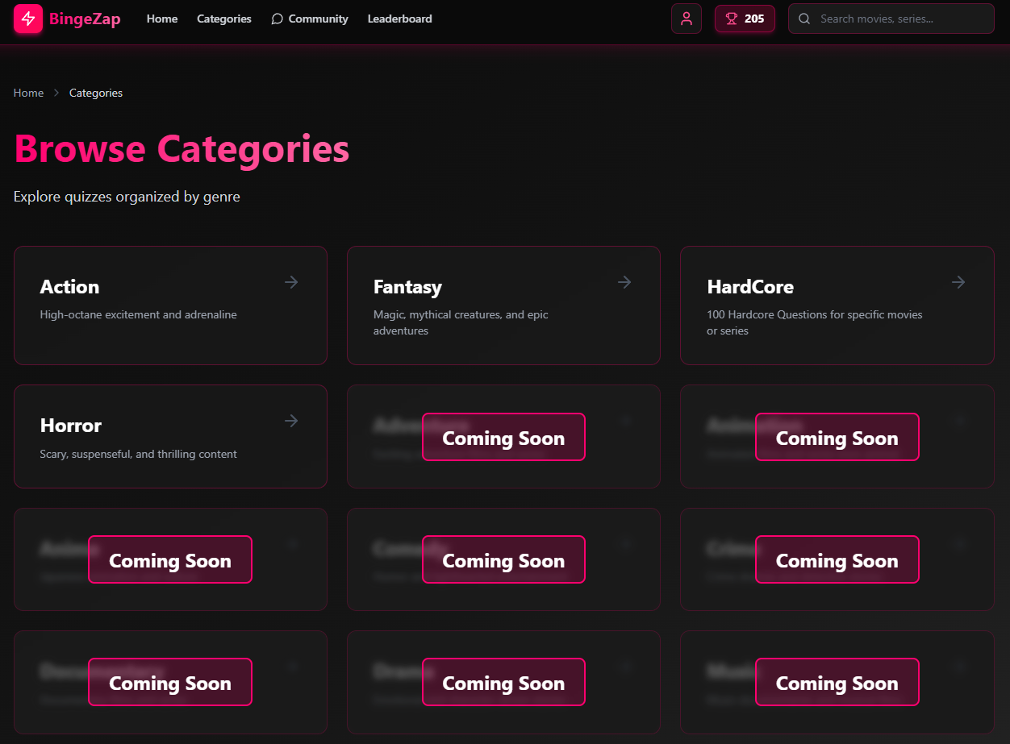Click the arrow icon on the Fantasy card

point(624,282)
